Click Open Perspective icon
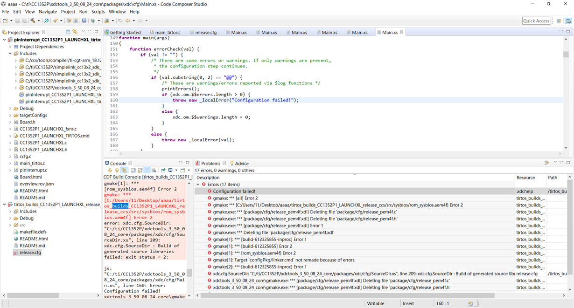The height and width of the screenshot is (308, 574). click(559, 21)
